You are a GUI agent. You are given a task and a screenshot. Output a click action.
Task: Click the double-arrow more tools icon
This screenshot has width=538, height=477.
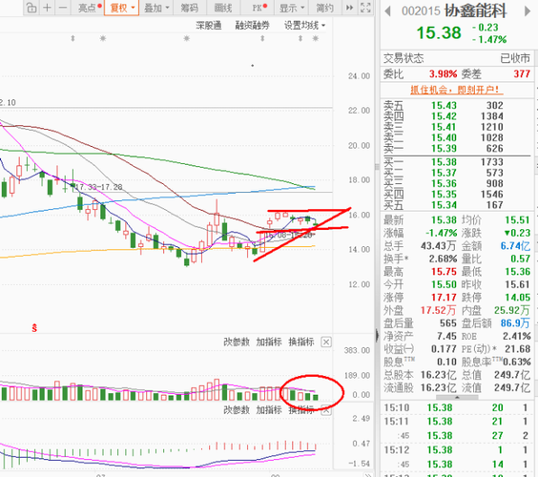(349, 8)
